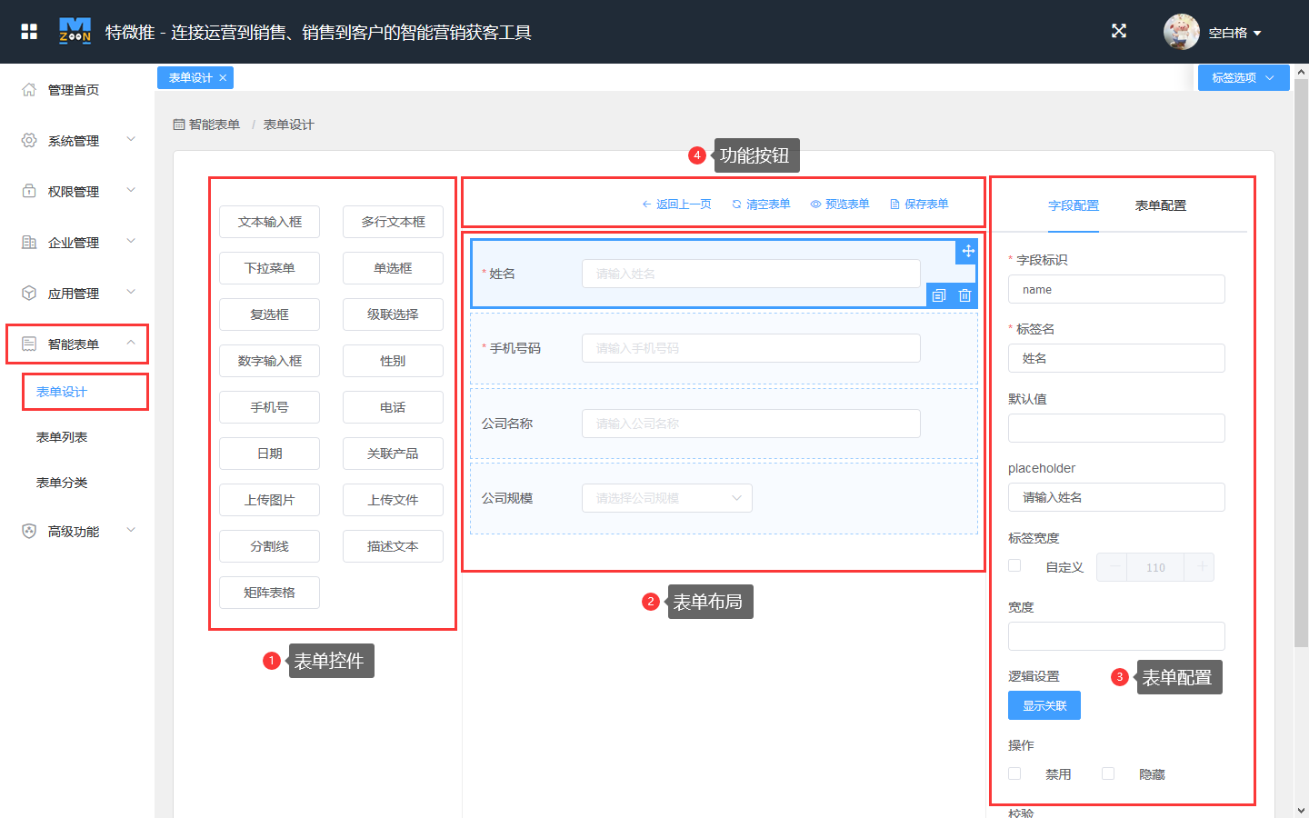The height and width of the screenshot is (818, 1309).
Task: Check the 隐藏 checkbox
Action: pyautogui.click(x=1108, y=773)
